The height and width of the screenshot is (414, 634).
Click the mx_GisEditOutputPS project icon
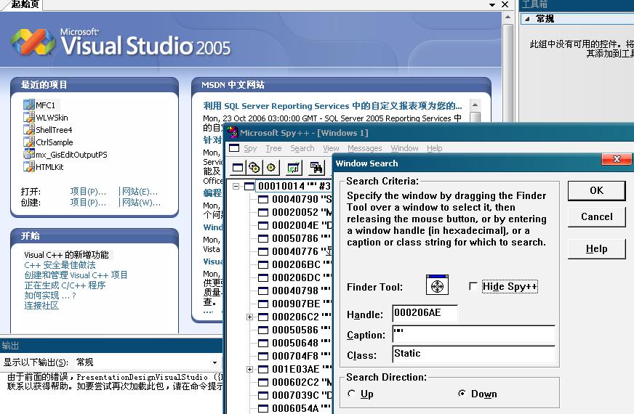[29, 154]
